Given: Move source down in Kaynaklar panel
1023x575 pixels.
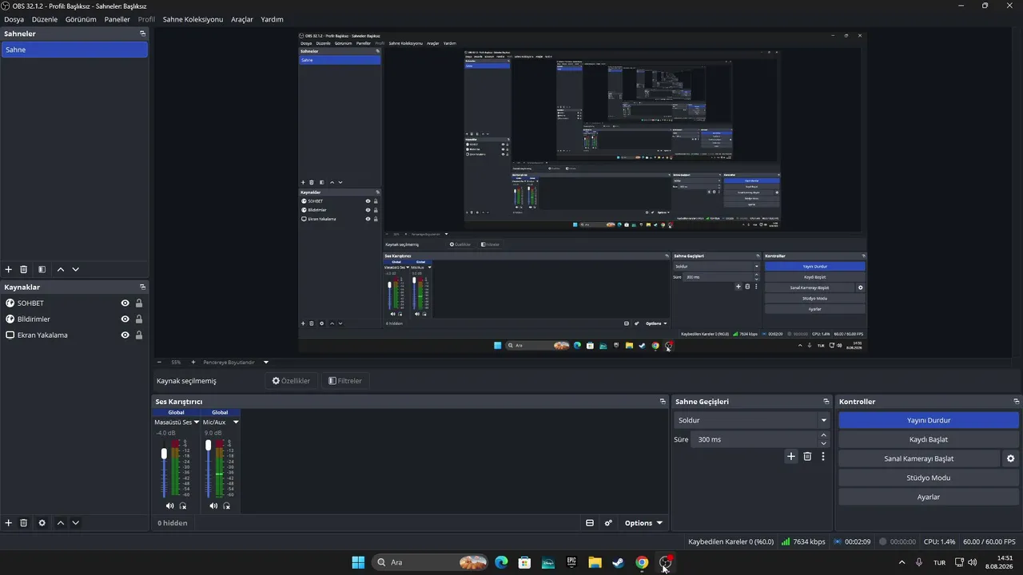Looking at the screenshot, I should point(76,523).
